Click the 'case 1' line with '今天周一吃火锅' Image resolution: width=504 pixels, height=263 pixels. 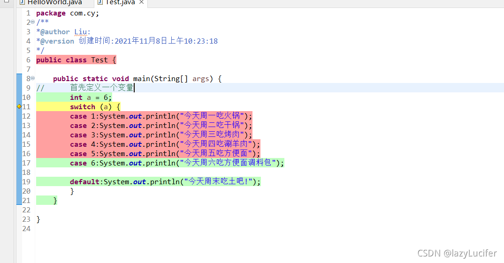tap(161, 116)
